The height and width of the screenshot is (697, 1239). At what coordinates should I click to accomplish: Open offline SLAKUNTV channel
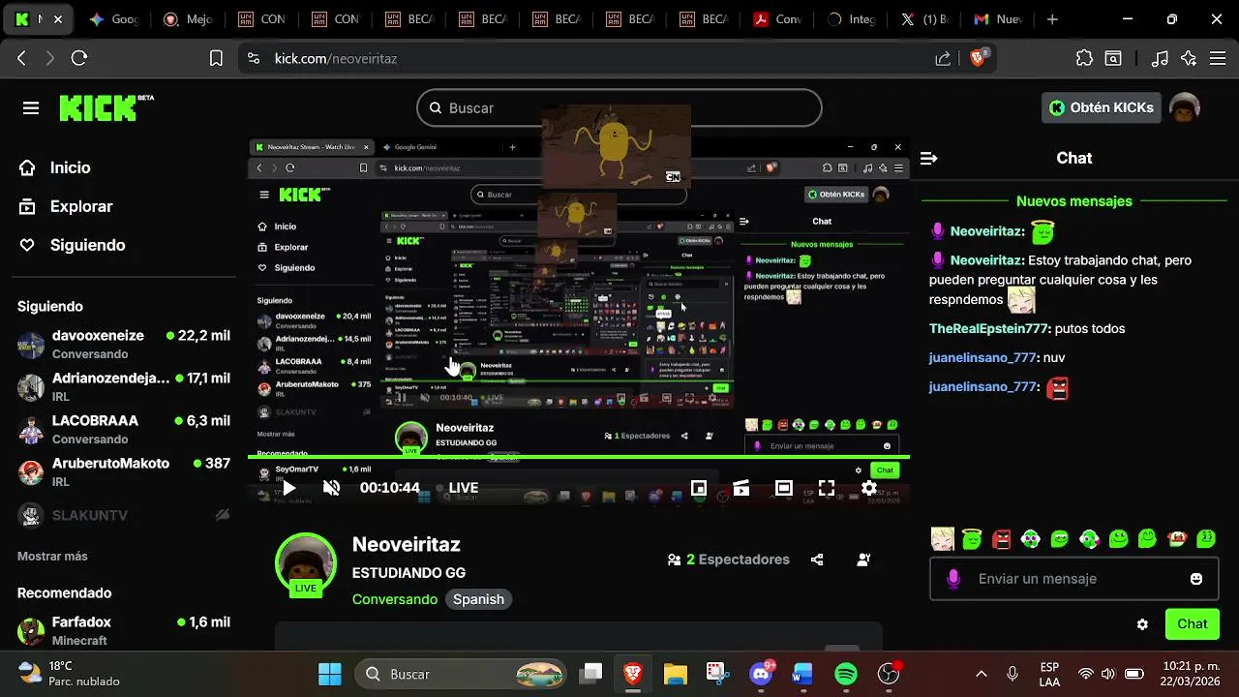click(124, 515)
